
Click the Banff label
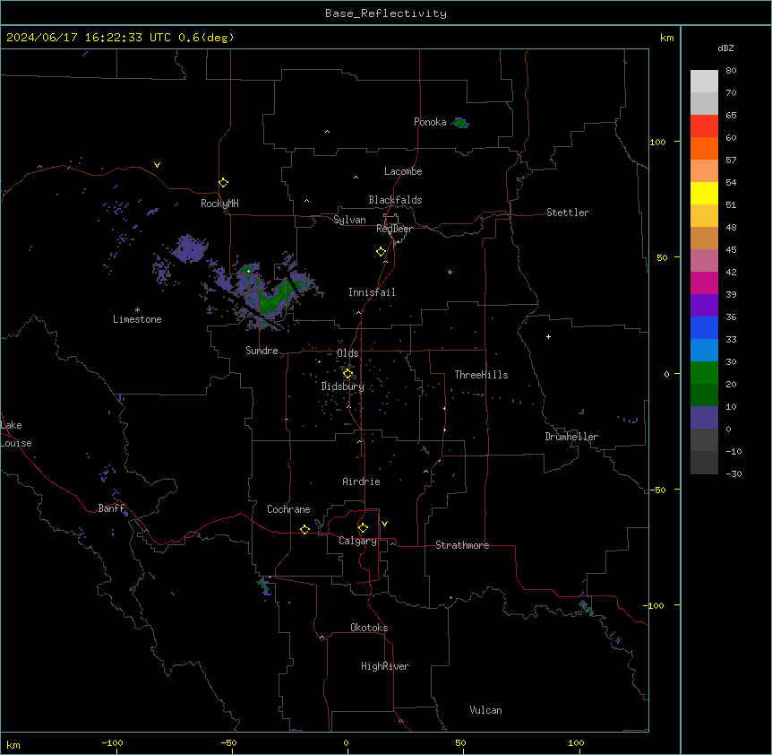coord(111,508)
